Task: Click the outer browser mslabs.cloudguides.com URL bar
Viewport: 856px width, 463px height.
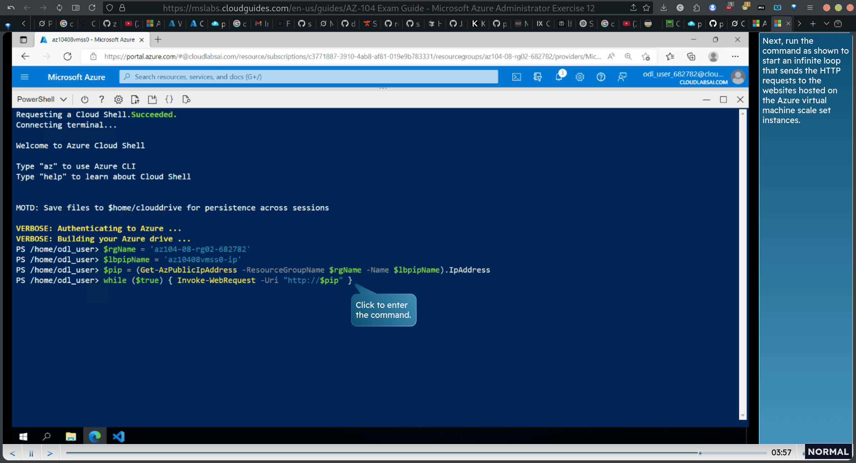Action: tap(379, 8)
